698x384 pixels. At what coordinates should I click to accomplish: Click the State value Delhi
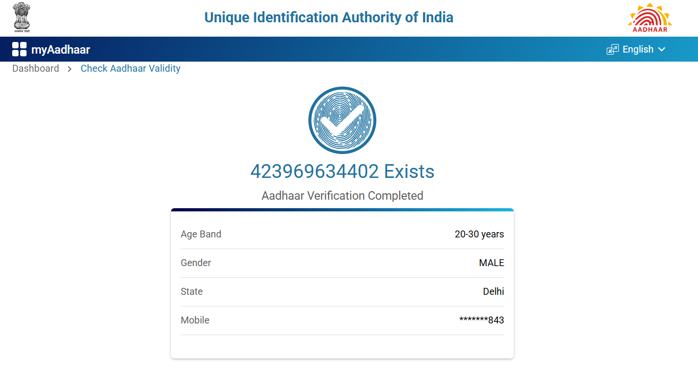tap(494, 292)
